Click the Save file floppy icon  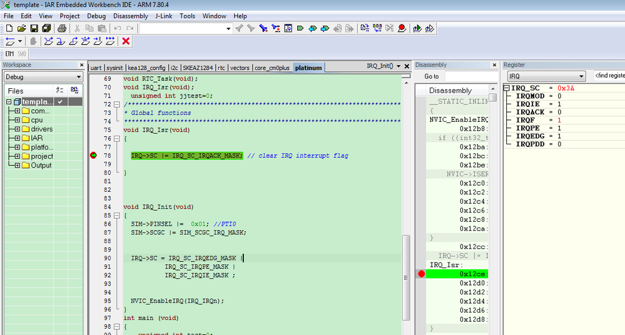(34, 28)
